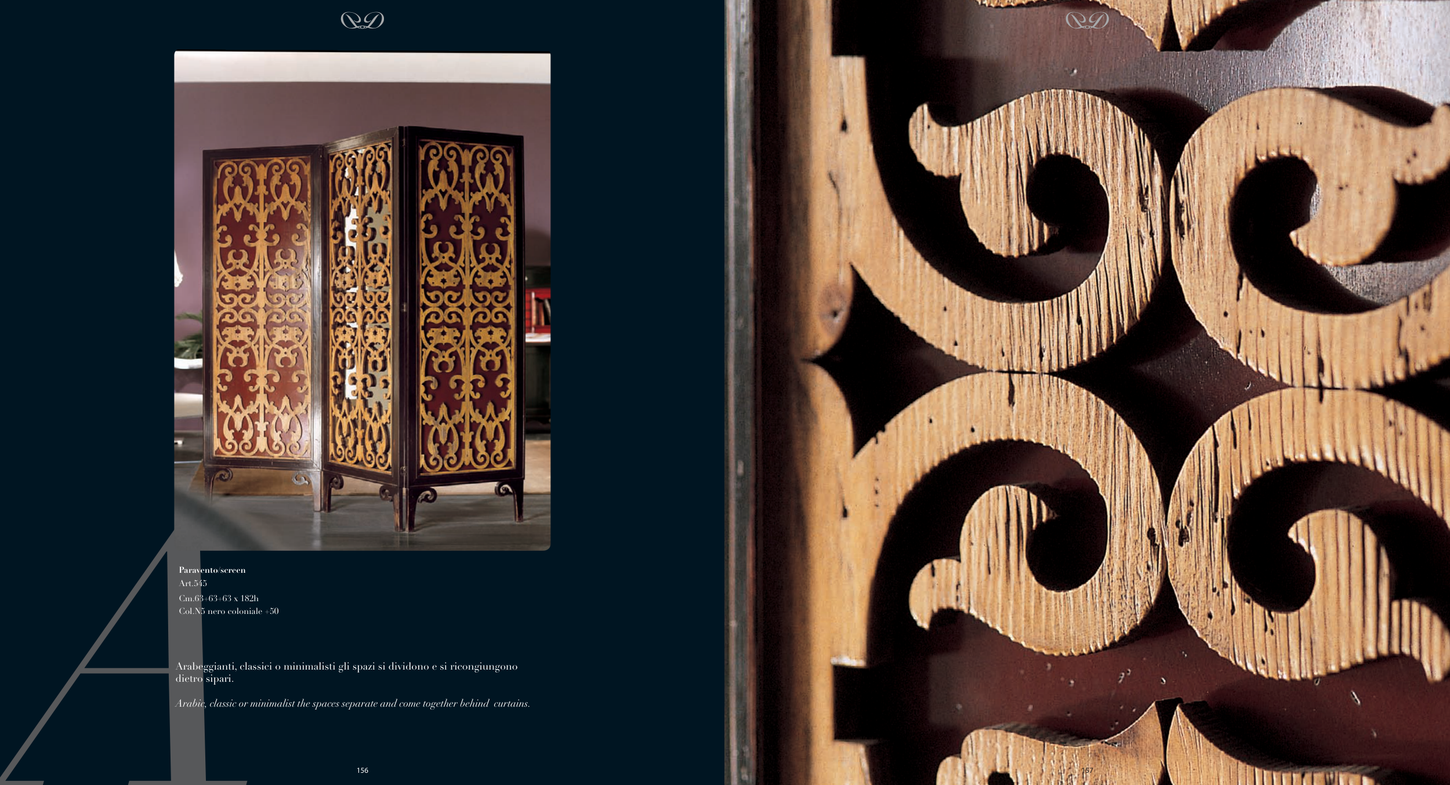Open the carved wood close-up photo
The height and width of the screenshot is (785, 1450).
coord(1087,392)
